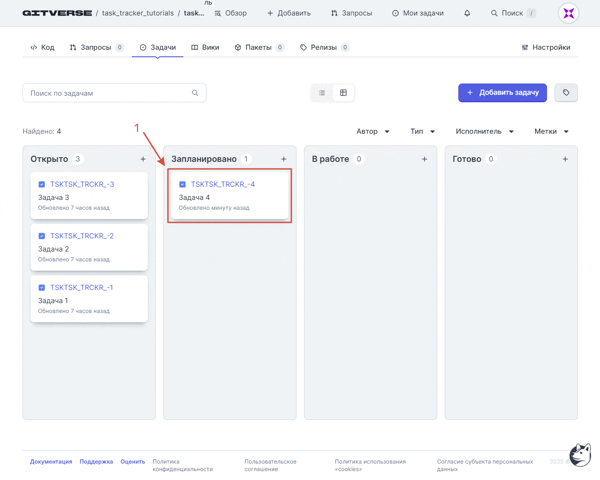Expand the Автор filter dropdown
The width and height of the screenshot is (600, 480).
pyautogui.click(x=373, y=131)
